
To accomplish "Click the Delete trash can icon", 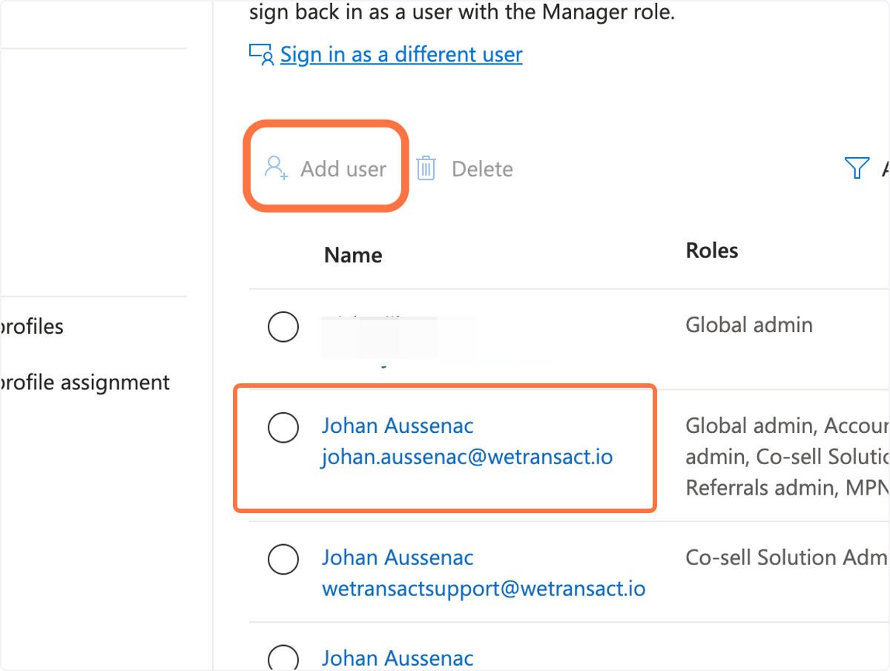I will click(x=426, y=168).
